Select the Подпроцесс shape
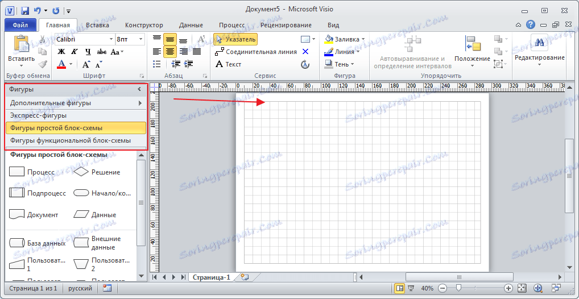Viewport: 579px width, 299px height. (38, 193)
